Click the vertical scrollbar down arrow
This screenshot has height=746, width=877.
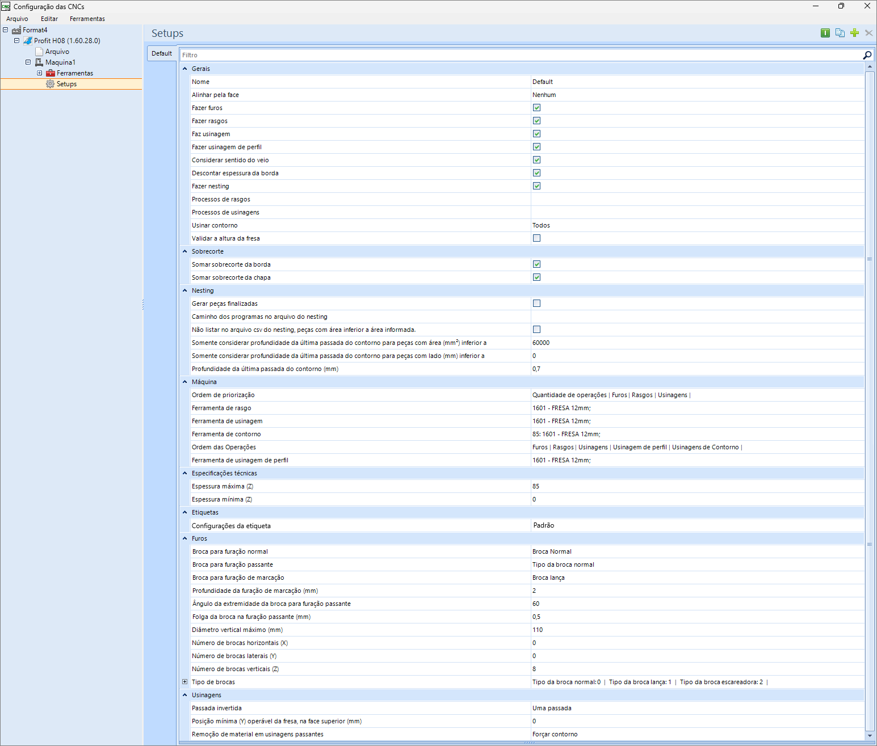(x=870, y=735)
